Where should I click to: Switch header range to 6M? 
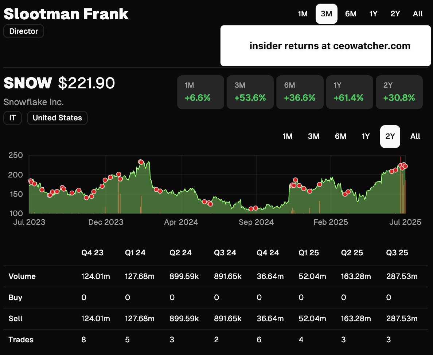(351, 14)
